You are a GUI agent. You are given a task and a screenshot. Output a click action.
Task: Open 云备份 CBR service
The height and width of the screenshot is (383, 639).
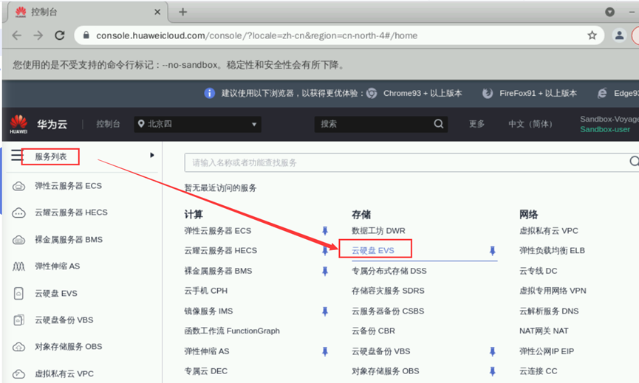point(373,331)
